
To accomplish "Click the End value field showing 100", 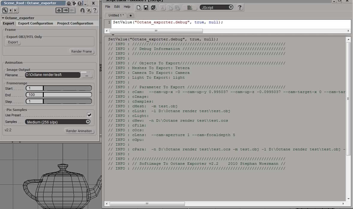I will [34, 95].
